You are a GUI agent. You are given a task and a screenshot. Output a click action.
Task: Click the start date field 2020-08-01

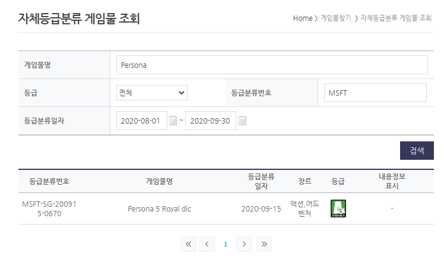tap(142, 121)
